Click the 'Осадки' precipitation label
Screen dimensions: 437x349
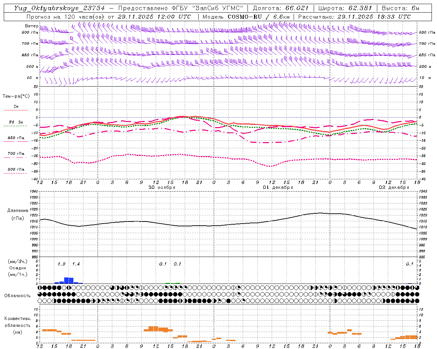coord(18,268)
